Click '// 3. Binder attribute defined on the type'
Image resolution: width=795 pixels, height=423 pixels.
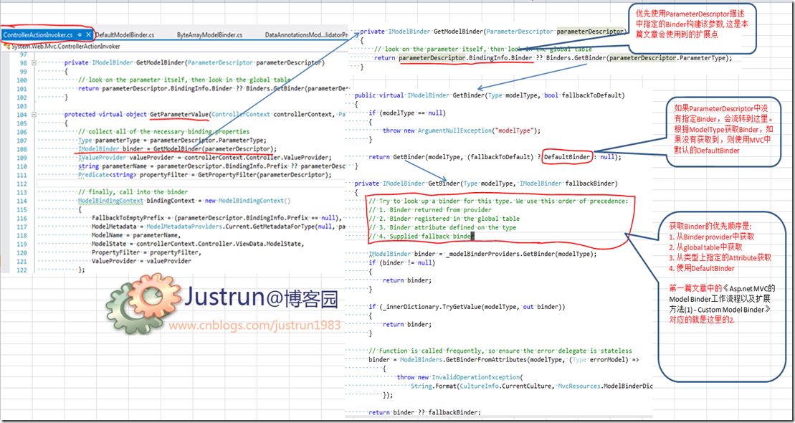click(x=442, y=228)
